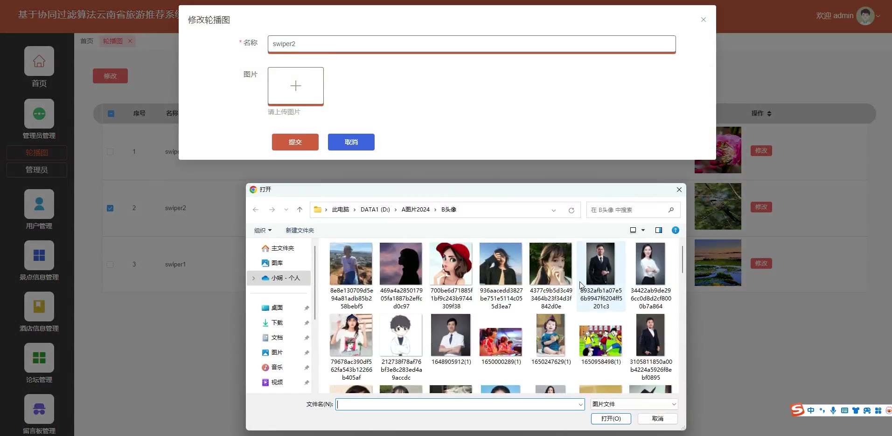Close the 轮播图 tab
This screenshot has width=892, height=436.
130,41
